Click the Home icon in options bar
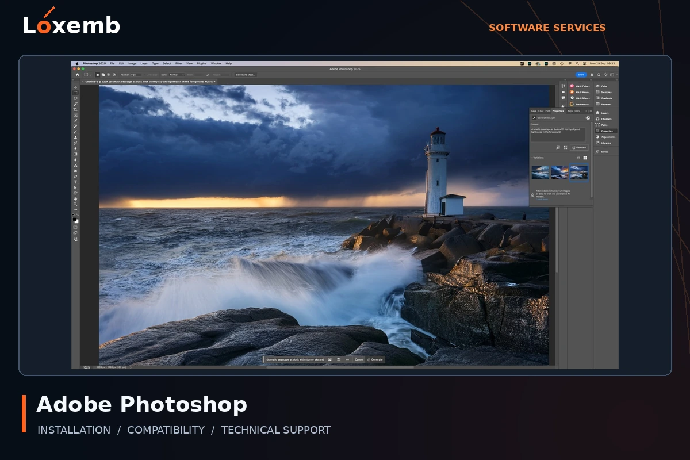 click(77, 75)
